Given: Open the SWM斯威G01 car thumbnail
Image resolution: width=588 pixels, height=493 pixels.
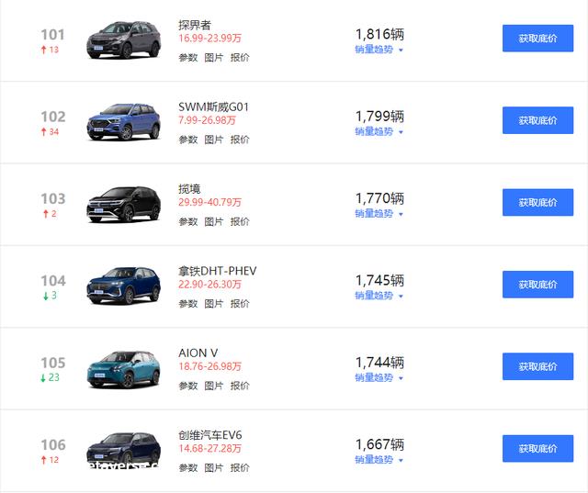Looking at the screenshot, I should pyautogui.click(x=124, y=122).
